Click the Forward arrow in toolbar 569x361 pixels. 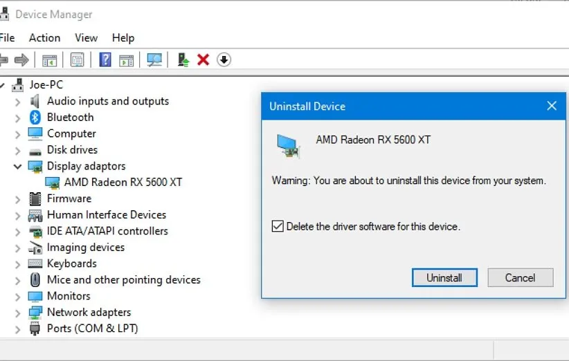click(21, 60)
